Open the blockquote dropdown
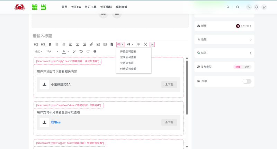 [130, 45]
